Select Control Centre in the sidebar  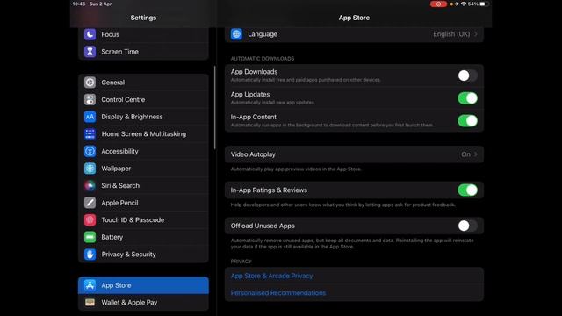pyautogui.click(x=143, y=99)
